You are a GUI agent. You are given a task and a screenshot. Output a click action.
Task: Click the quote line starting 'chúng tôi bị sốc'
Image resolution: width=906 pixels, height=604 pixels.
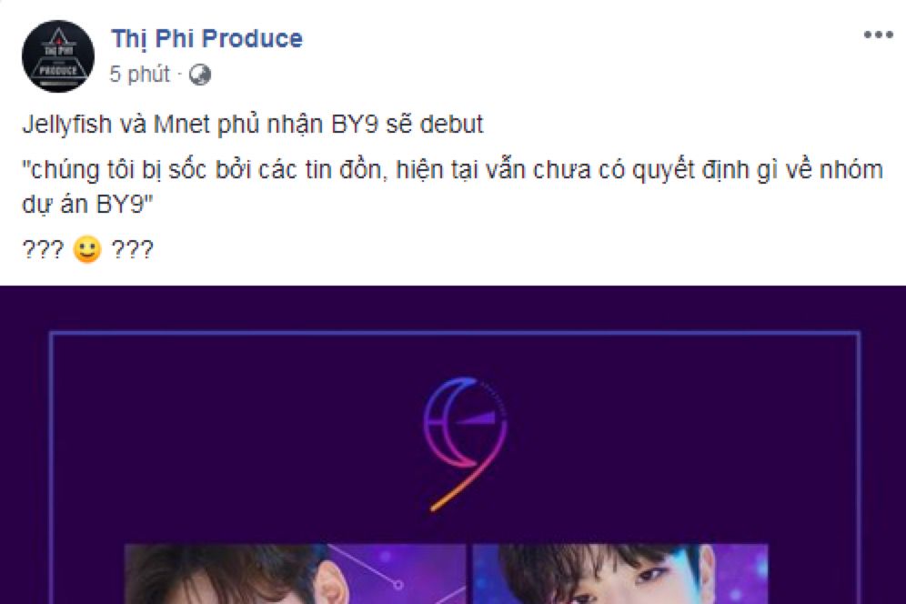(452, 170)
